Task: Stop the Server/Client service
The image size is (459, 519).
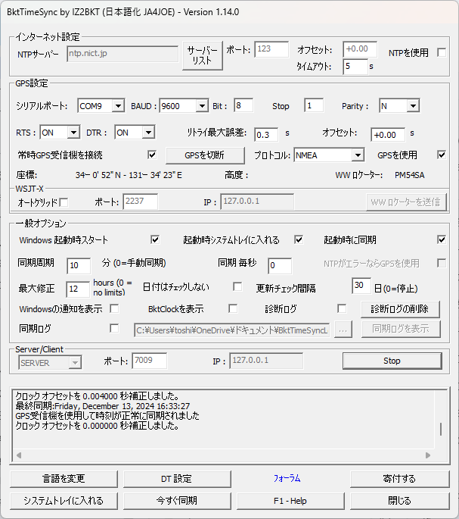Action: 392,361
